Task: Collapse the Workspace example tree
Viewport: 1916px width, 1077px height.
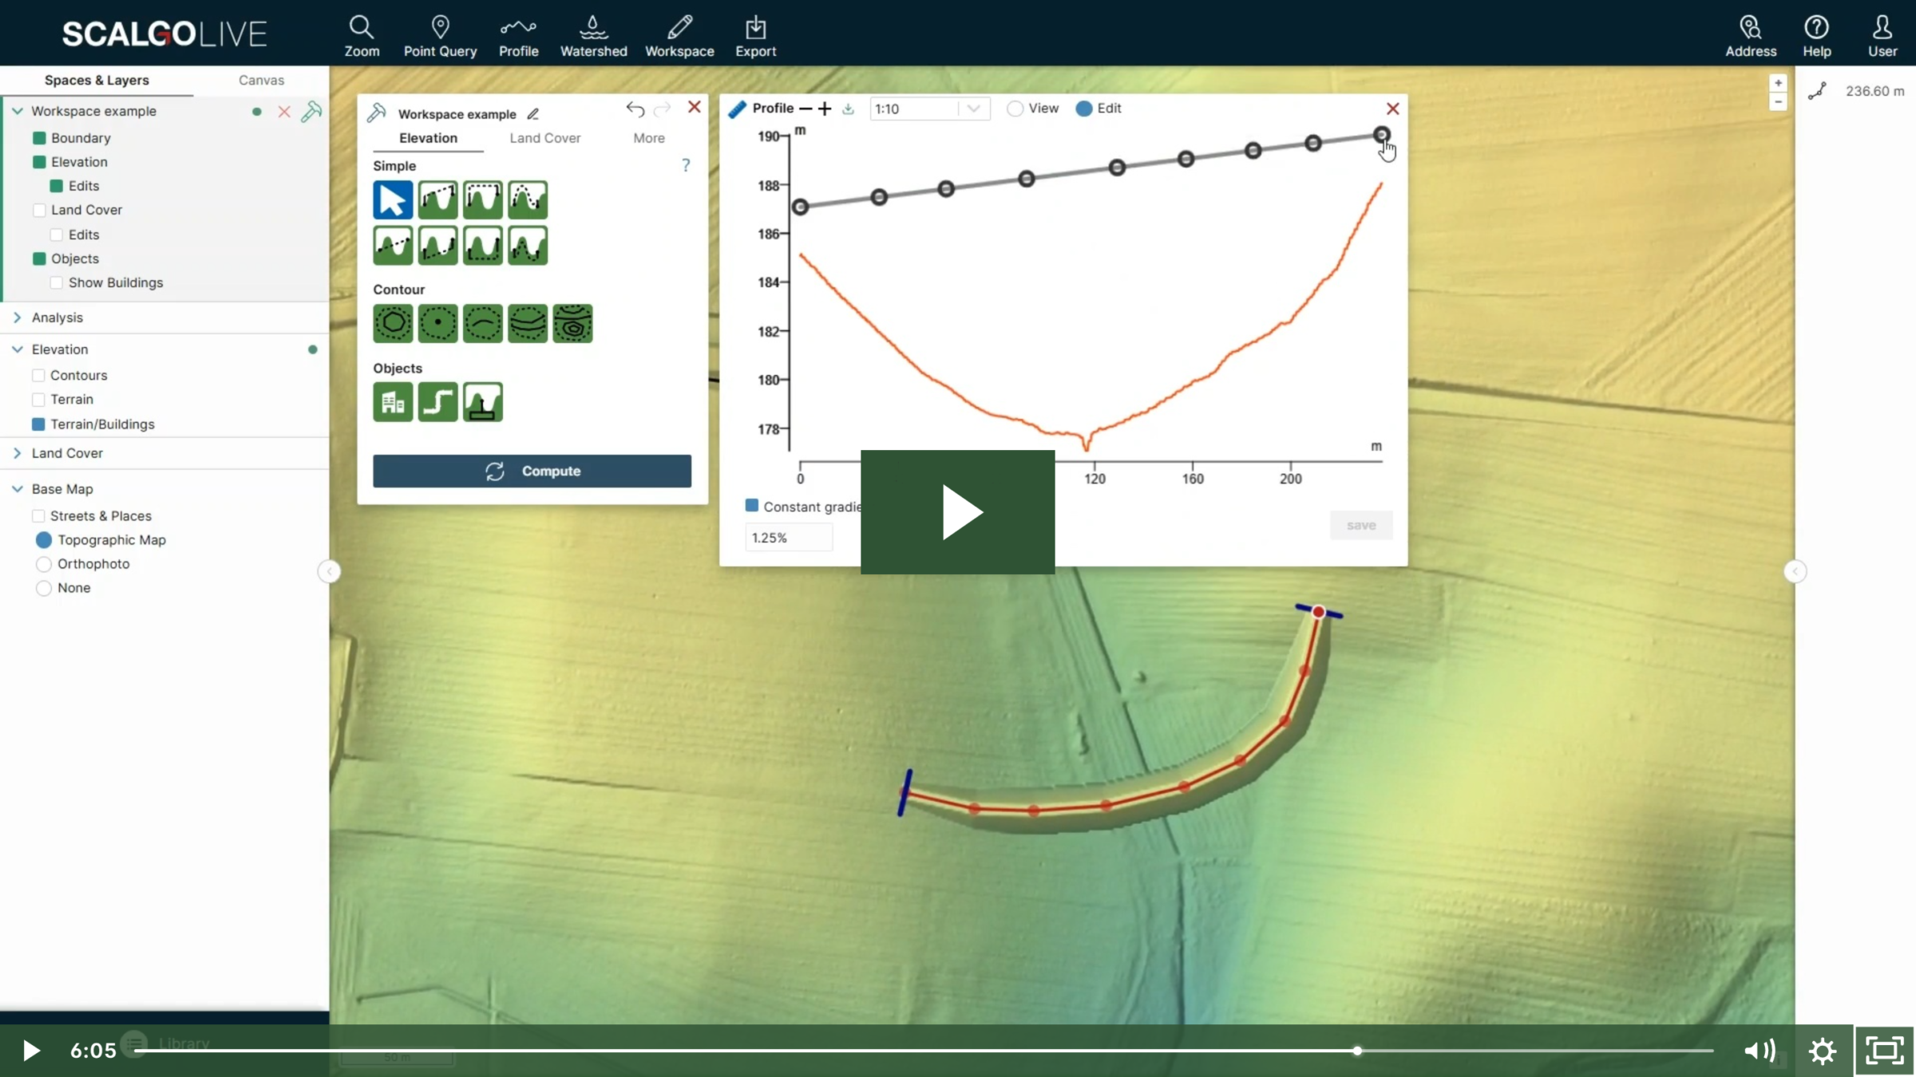Action: pos(17,111)
